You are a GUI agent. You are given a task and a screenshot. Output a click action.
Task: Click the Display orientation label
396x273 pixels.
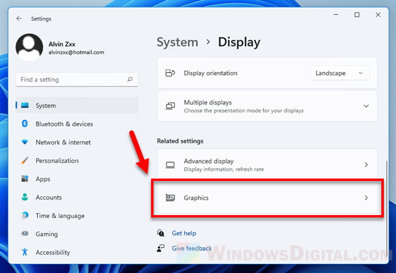point(211,73)
